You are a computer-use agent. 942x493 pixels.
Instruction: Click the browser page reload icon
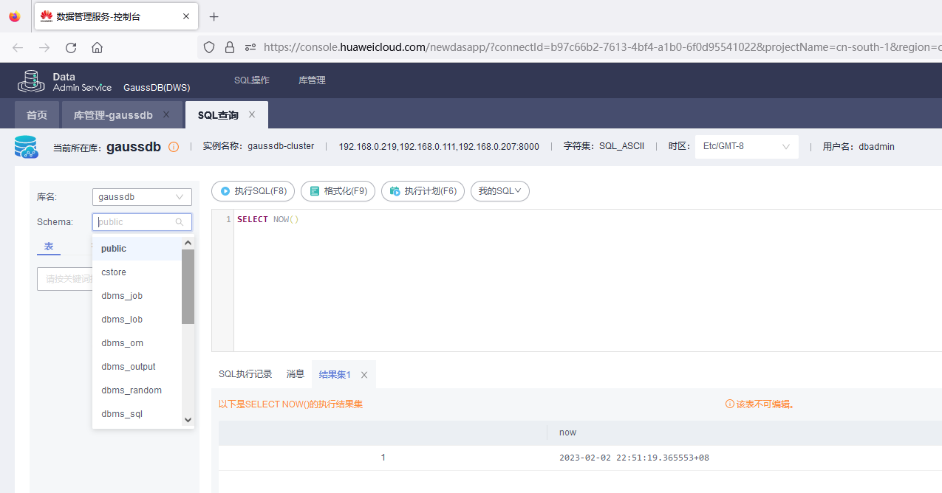[70, 46]
